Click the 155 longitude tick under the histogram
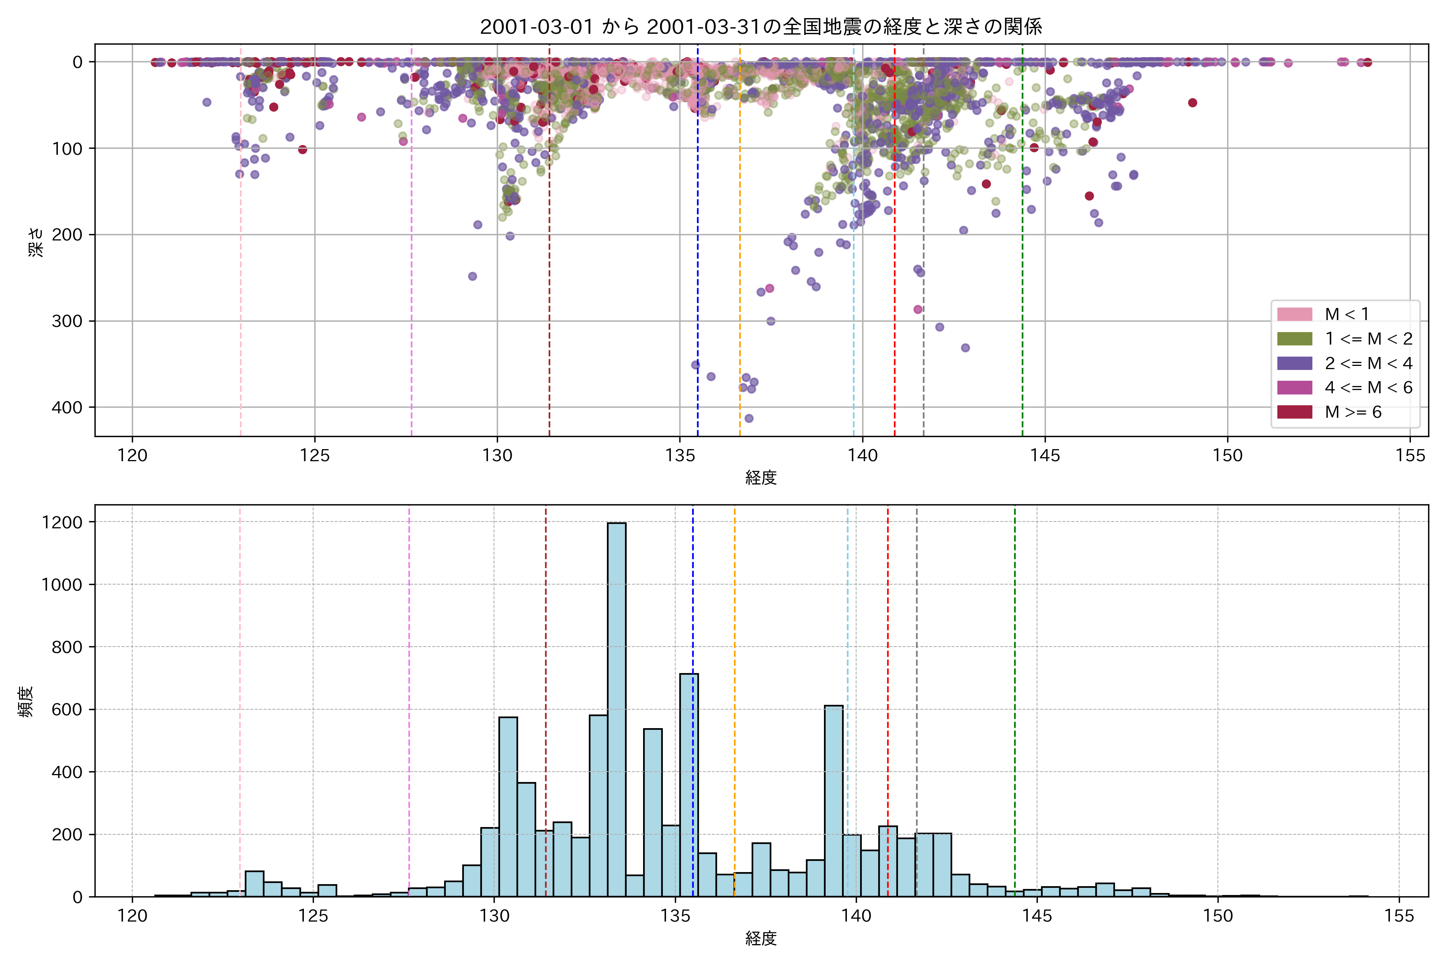Screen dimensions: 1447x965 tap(1399, 916)
